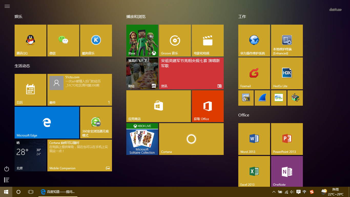
Task: Open the 360 Secure Browser tile
Action: point(96,123)
